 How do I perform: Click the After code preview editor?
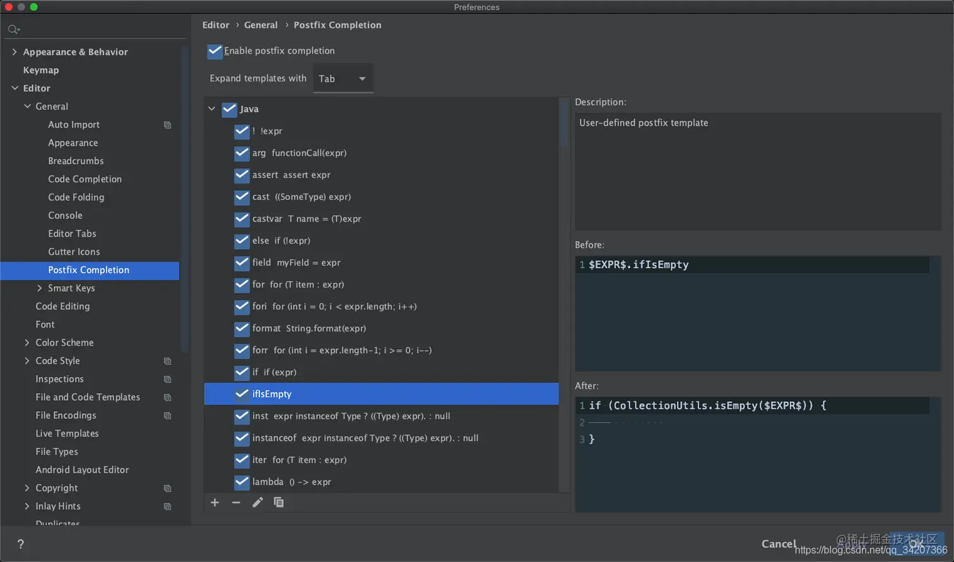click(x=758, y=454)
